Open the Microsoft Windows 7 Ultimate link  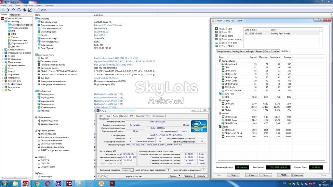pyautogui.click(x=108, y=25)
